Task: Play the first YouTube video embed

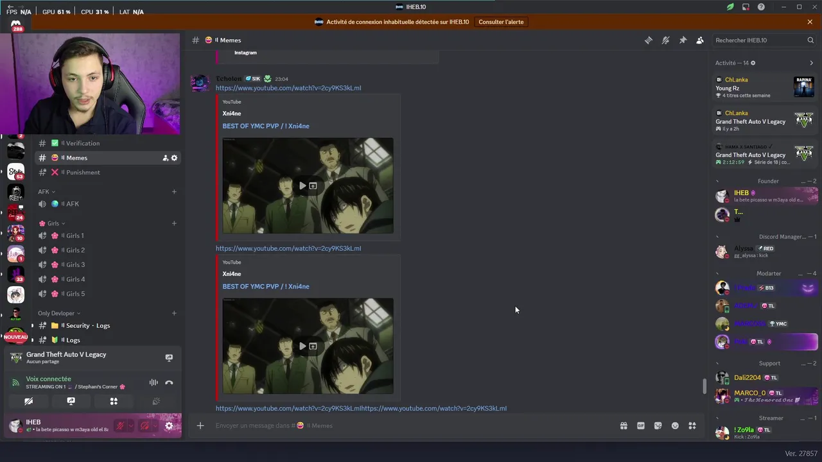Action: pos(302,186)
